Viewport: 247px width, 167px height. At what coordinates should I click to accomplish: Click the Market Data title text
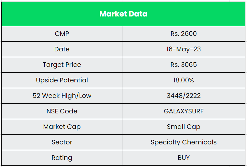pyautogui.click(x=123, y=14)
